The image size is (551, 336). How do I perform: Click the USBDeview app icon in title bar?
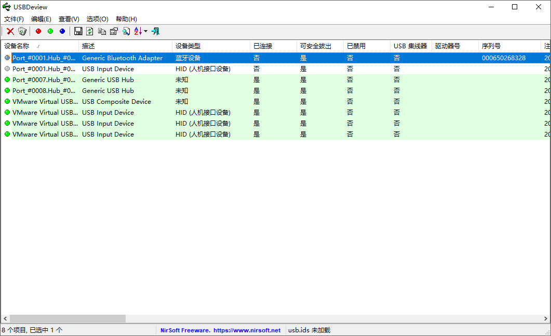[7, 7]
